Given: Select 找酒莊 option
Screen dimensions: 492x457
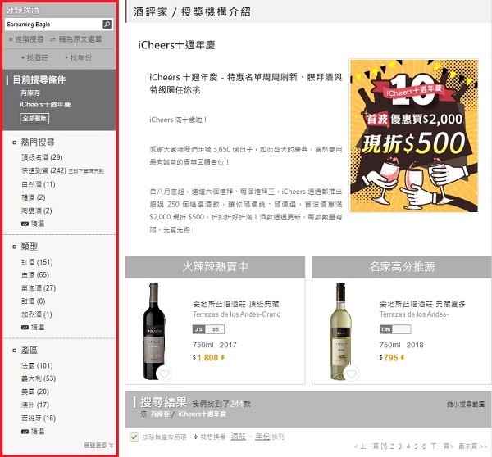Looking at the screenshot, I should coord(34,57).
